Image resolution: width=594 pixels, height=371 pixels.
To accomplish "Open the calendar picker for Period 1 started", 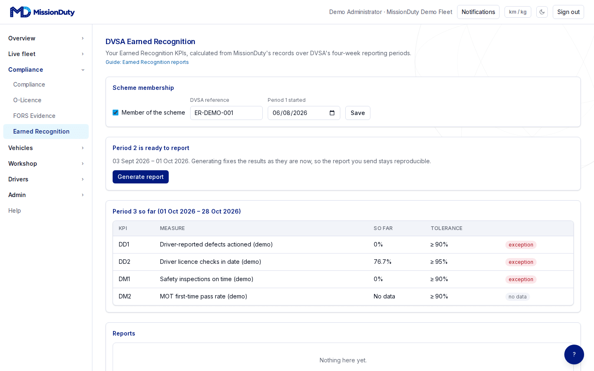I will [x=332, y=113].
